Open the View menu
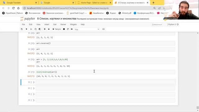199x112 pixels. point(38,25)
